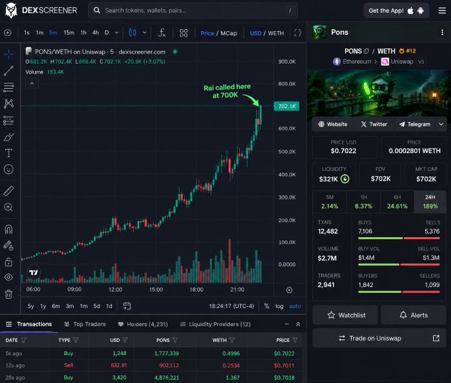Screen dimensions: 451x383
Task: Set chart range to 5d
Action: (x=97, y=306)
